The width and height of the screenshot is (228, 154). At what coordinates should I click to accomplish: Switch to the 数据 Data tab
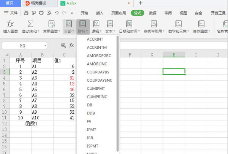pos(153,13)
